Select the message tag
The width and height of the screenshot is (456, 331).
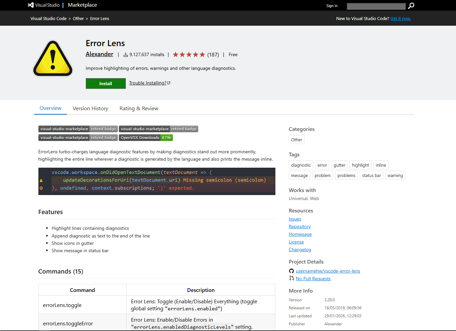click(x=299, y=175)
